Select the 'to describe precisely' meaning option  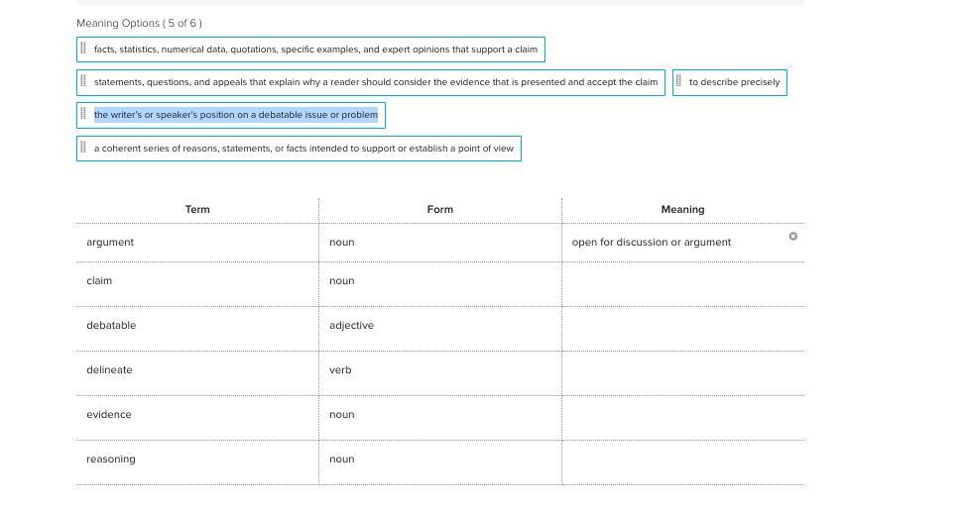tap(730, 82)
